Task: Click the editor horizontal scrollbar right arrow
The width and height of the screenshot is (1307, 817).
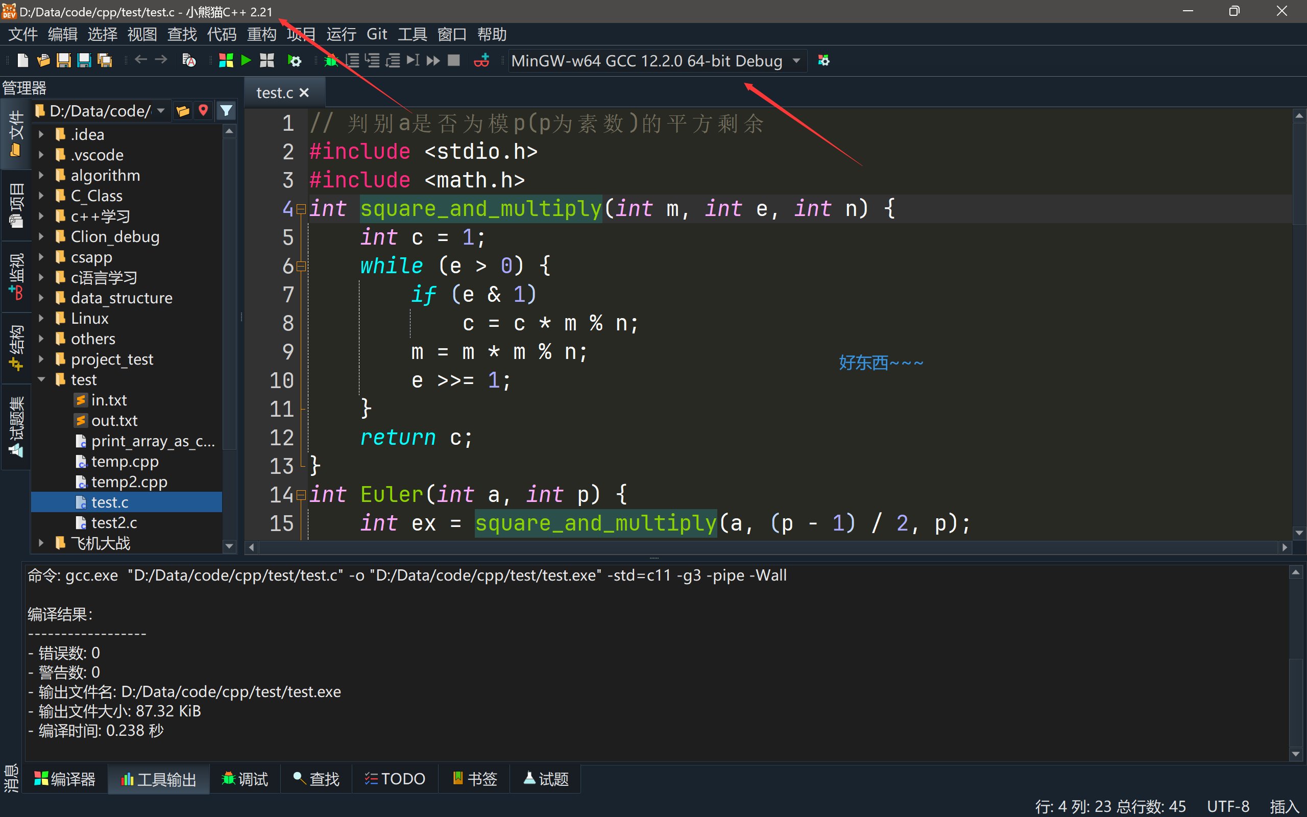Action: tap(1285, 547)
